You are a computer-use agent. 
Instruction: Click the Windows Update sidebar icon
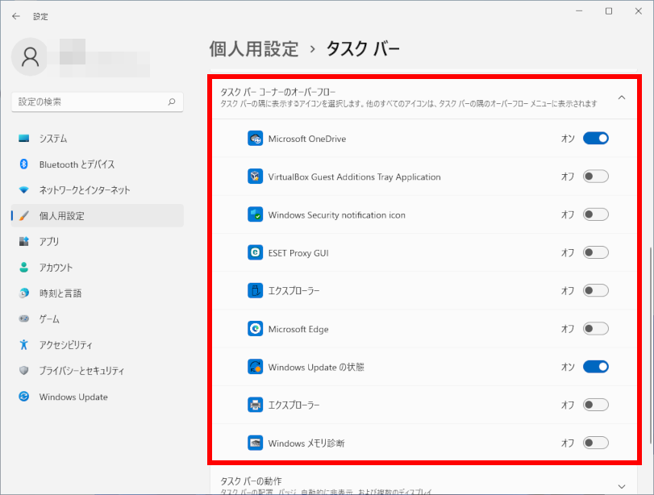pos(23,396)
